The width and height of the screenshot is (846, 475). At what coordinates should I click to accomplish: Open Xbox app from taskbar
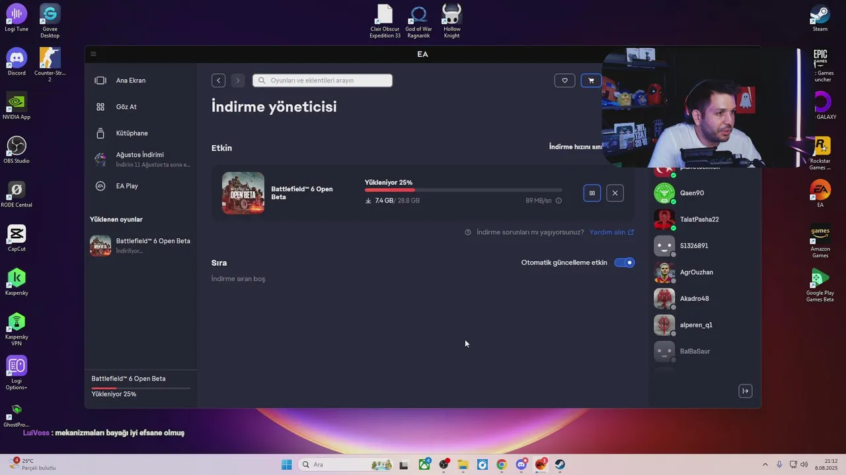(x=424, y=464)
